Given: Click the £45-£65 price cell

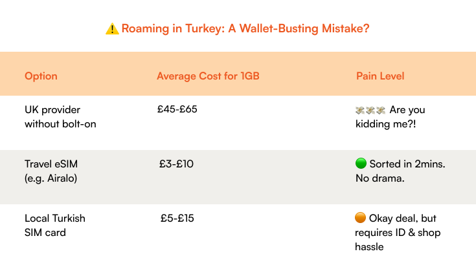Looking at the screenshot, I should pyautogui.click(x=177, y=109).
